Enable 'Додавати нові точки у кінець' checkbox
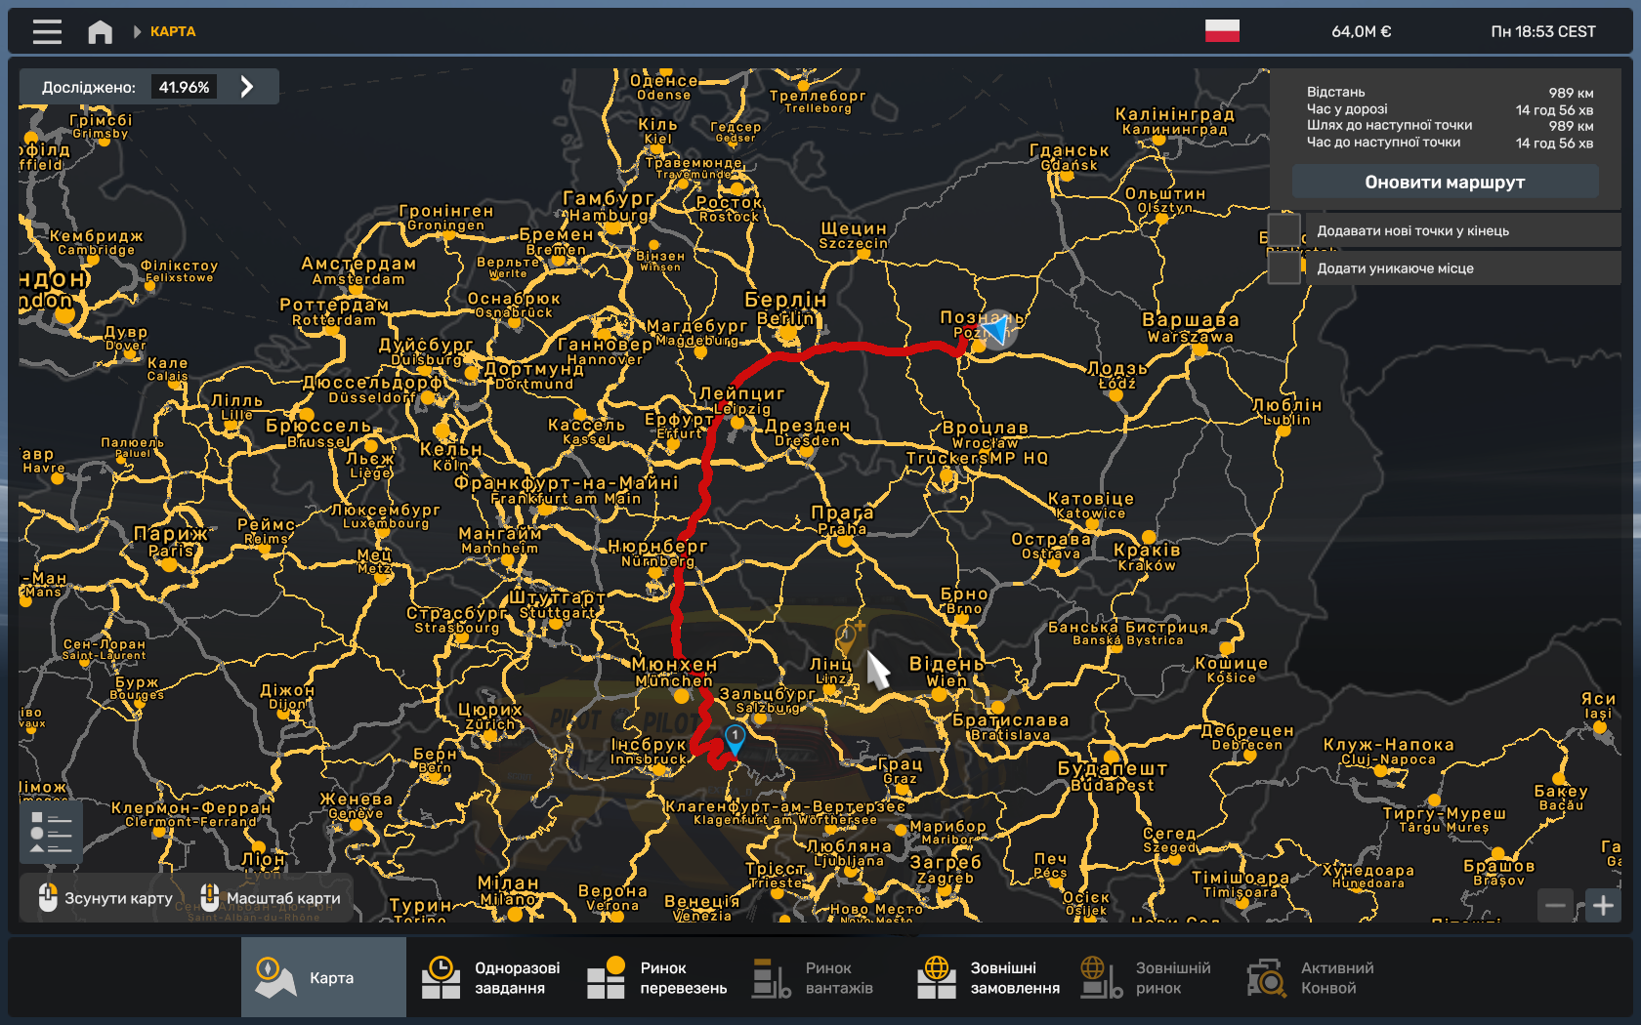This screenshot has height=1025, width=1641. tap(1283, 231)
